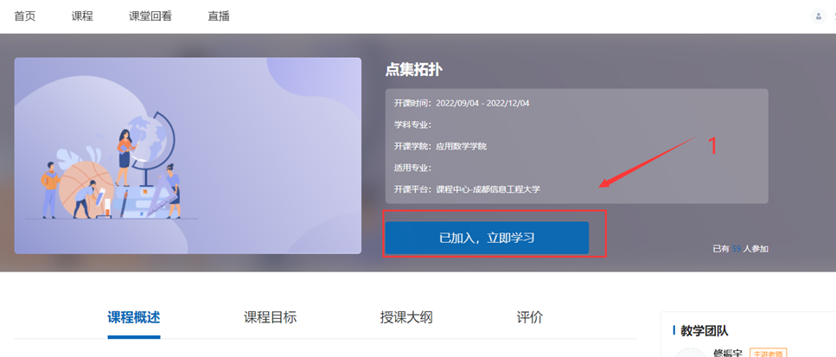The width and height of the screenshot is (836, 357).
Task: Click the red arrow annotation
Action: (x=648, y=162)
